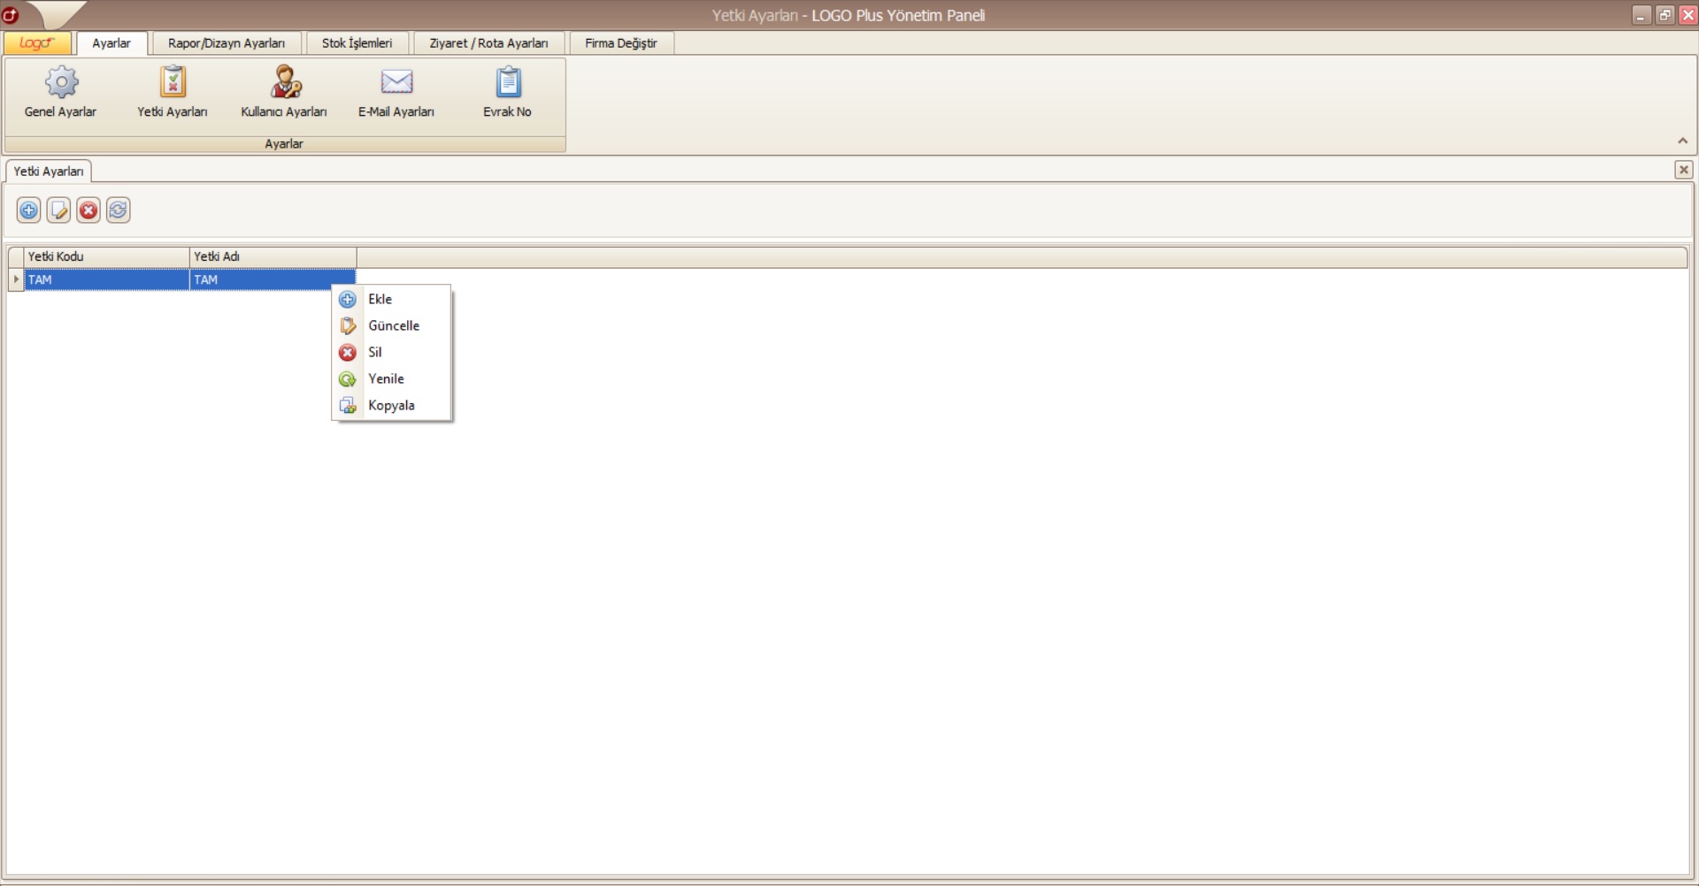
Task: Open Kullanıcı Ayarları user icon
Action: (284, 82)
